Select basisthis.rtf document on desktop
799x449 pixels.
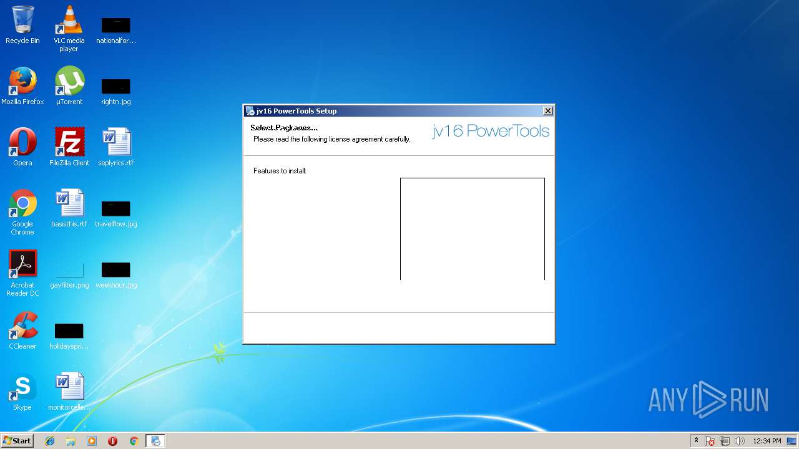pyautogui.click(x=69, y=208)
